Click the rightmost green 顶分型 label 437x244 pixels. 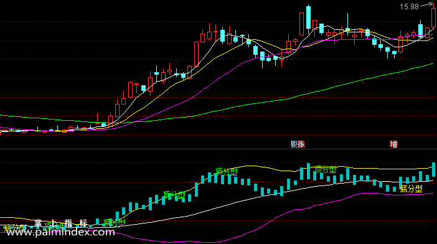326,169
